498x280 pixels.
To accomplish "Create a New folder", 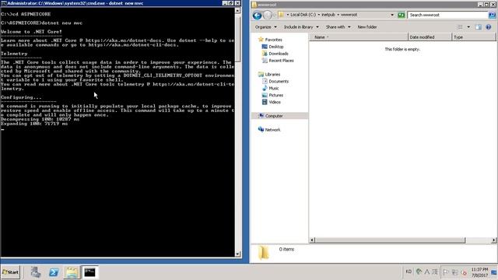I will [x=367, y=27].
